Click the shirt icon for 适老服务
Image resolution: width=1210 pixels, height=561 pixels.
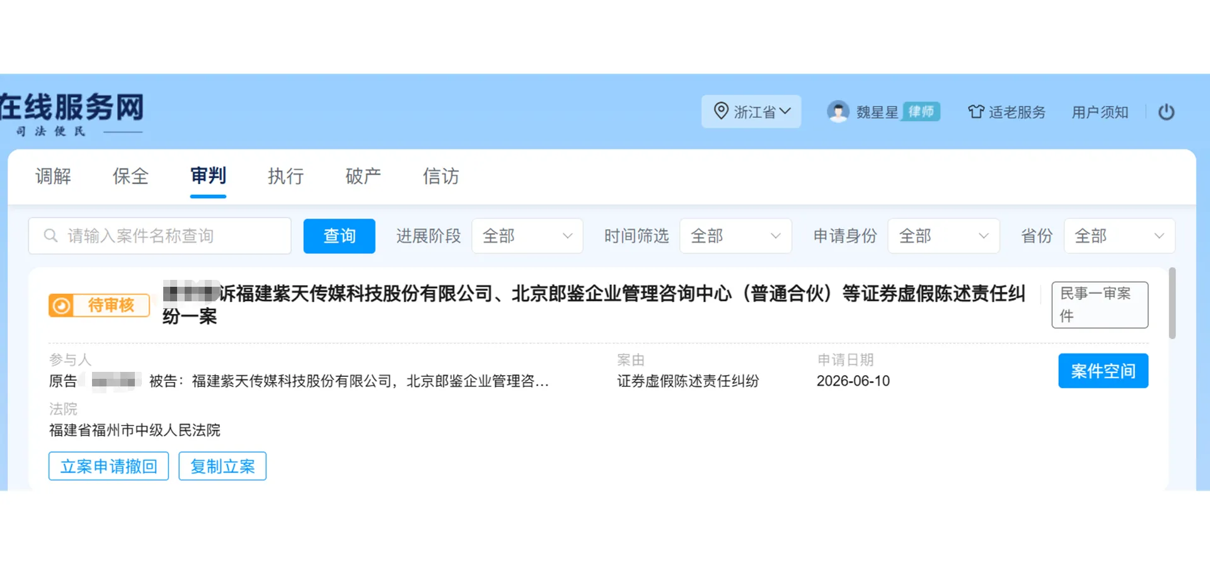976,112
